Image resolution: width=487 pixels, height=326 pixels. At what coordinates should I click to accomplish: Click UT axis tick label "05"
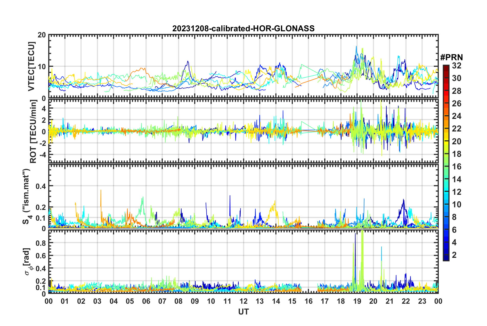130,301
